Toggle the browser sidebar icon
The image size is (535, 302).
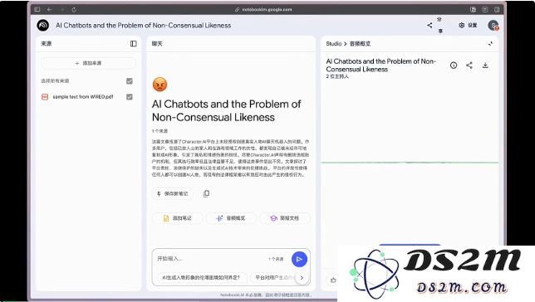37,10
